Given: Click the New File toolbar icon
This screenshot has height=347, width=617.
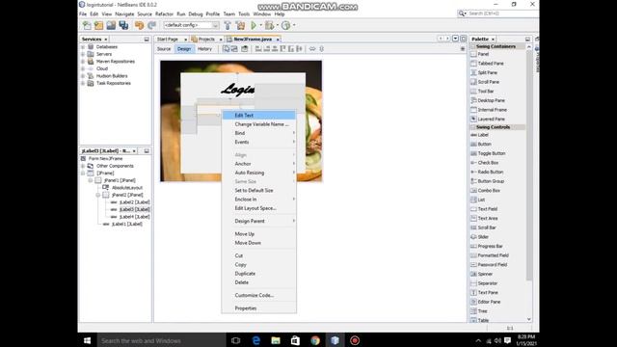Looking at the screenshot, I should coord(87,26).
